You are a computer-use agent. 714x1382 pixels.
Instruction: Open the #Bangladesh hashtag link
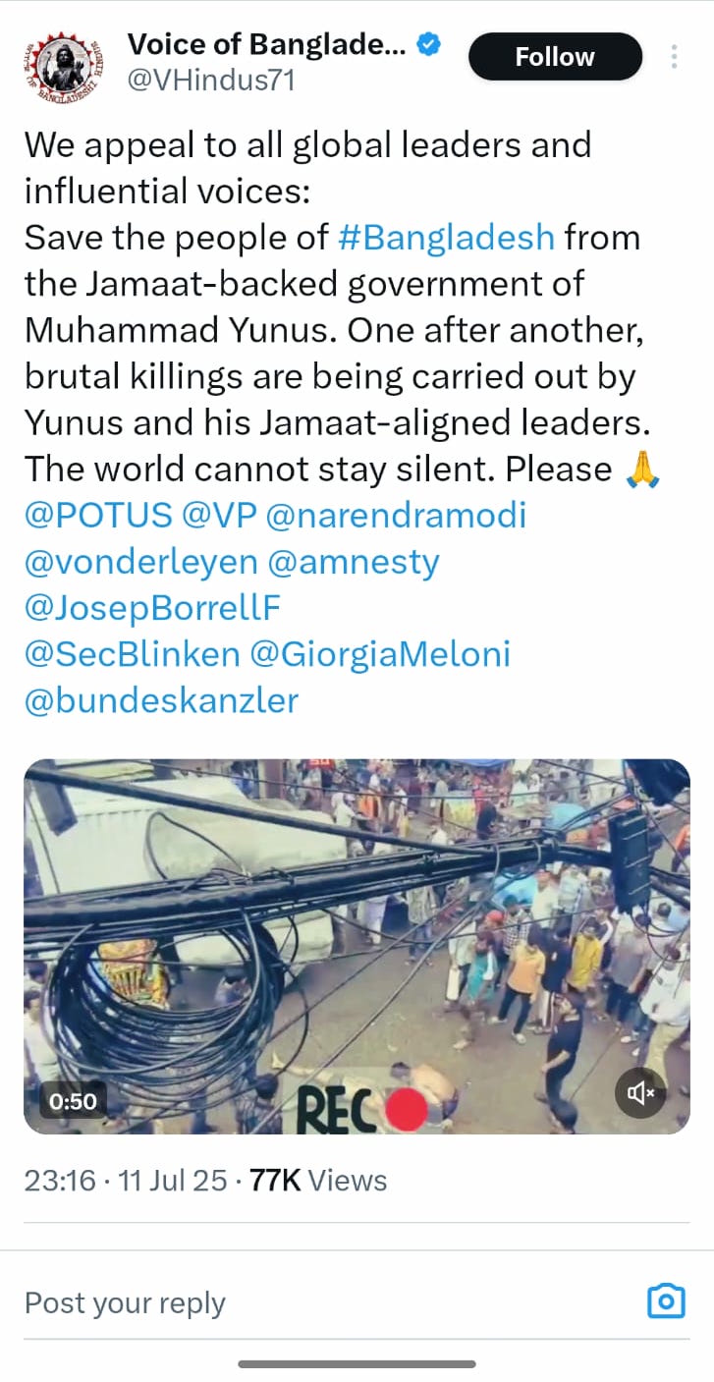(x=446, y=238)
